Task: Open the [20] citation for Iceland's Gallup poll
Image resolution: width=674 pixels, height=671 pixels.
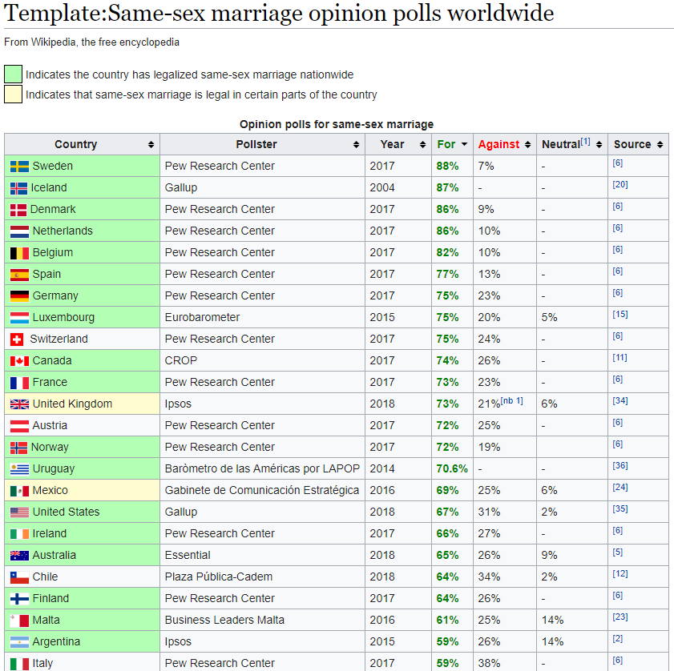Action: pos(620,183)
